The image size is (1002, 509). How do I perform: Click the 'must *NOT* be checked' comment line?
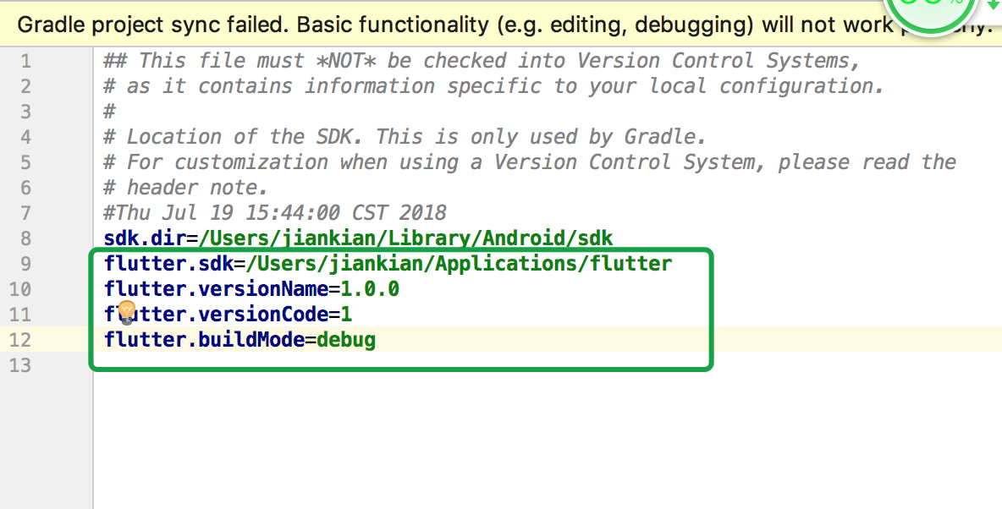tap(482, 61)
